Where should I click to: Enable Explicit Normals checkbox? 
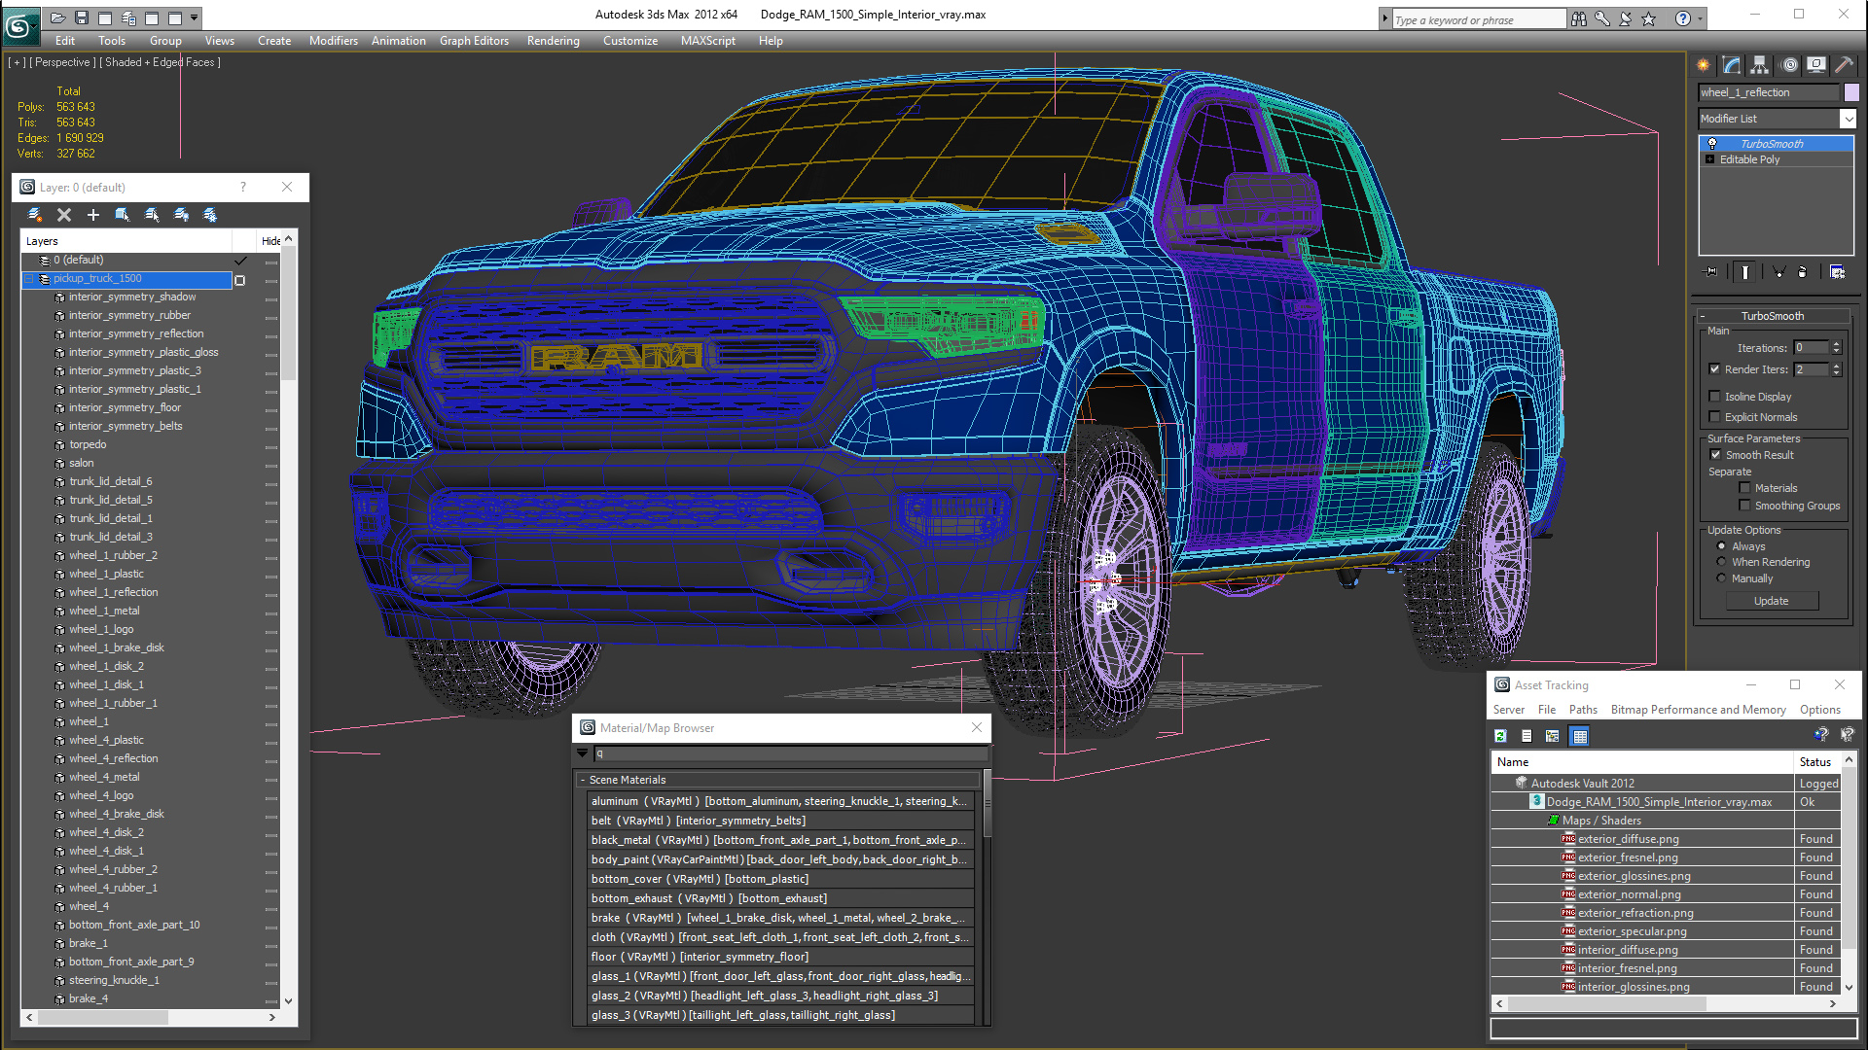[1715, 417]
